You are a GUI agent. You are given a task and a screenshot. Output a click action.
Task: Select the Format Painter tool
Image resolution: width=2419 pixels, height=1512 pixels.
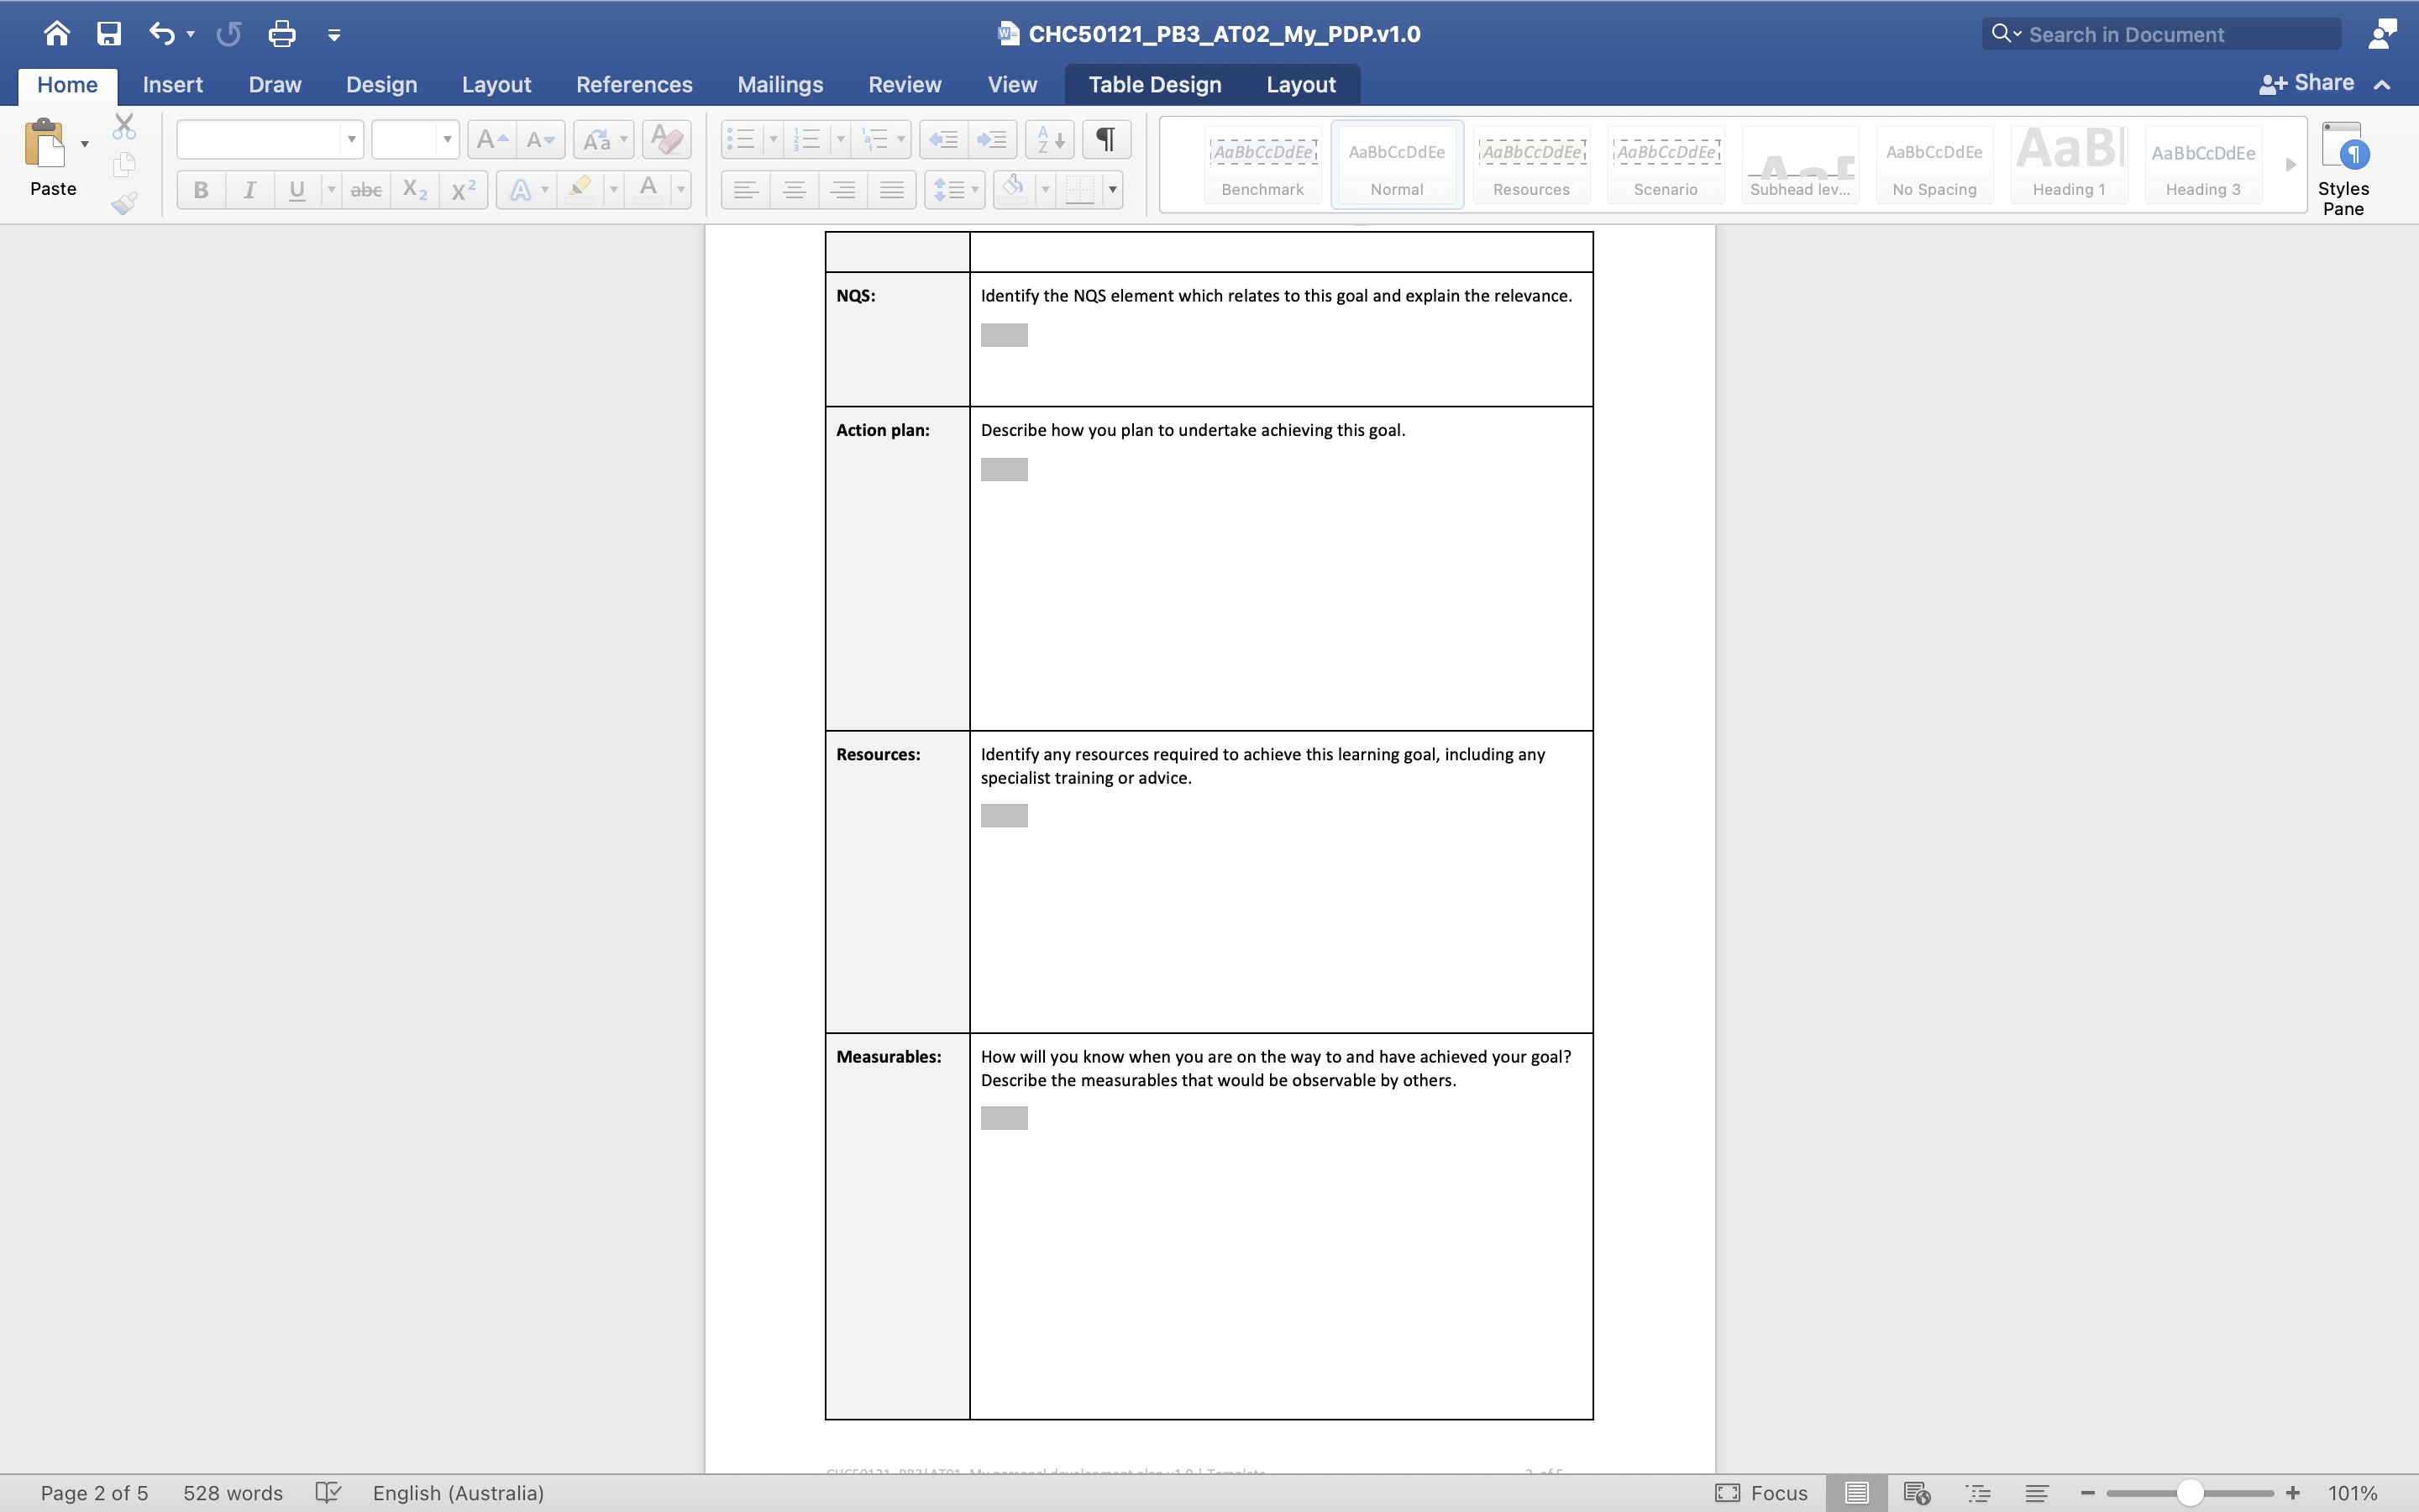[125, 203]
